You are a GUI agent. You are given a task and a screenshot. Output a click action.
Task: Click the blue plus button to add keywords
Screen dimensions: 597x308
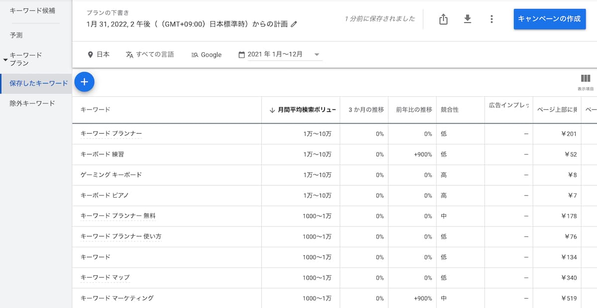tap(84, 82)
